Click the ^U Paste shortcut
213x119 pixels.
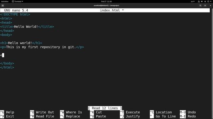coord(98,116)
